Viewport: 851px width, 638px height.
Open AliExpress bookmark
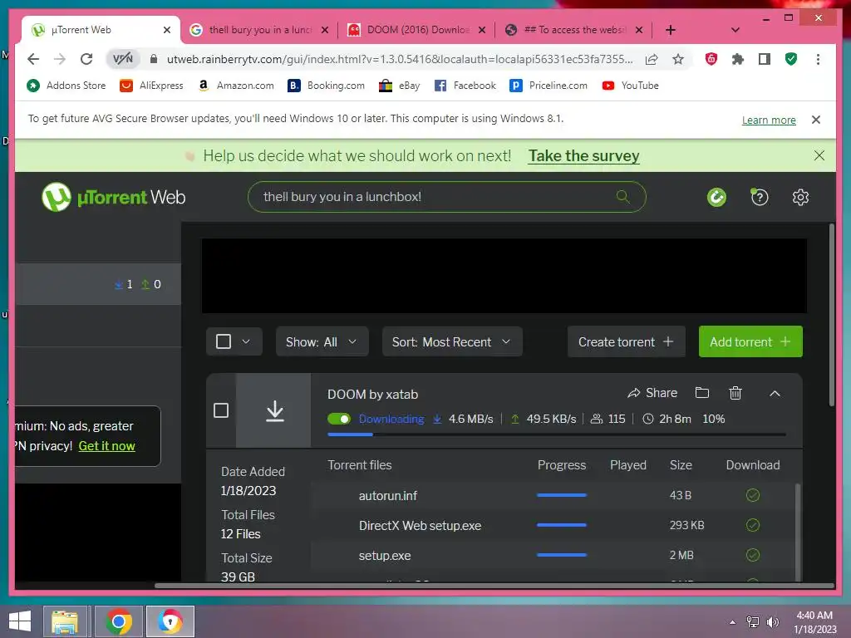point(151,86)
